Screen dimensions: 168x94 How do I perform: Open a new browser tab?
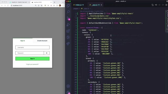tap(54, 2)
